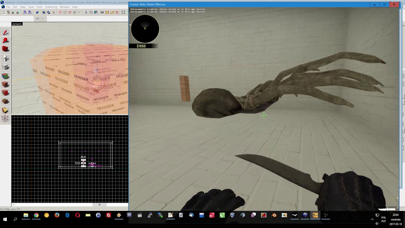The image size is (405, 228).
Task: Click the smaller grid size button
Action: [x=13, y=12]
